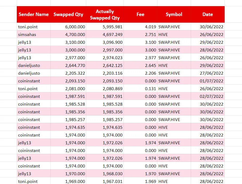This screenshot has height=184, width=242.
Task: Select the cell showing 2,974.023
Action: pos(105,57)
